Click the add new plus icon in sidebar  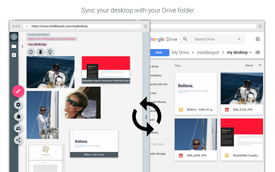14,55
